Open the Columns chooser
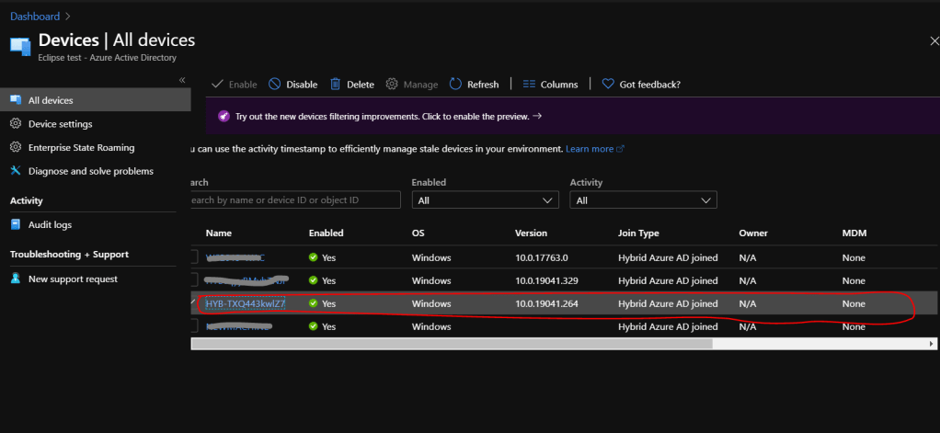The image size is (940, 433). point(549,85)
